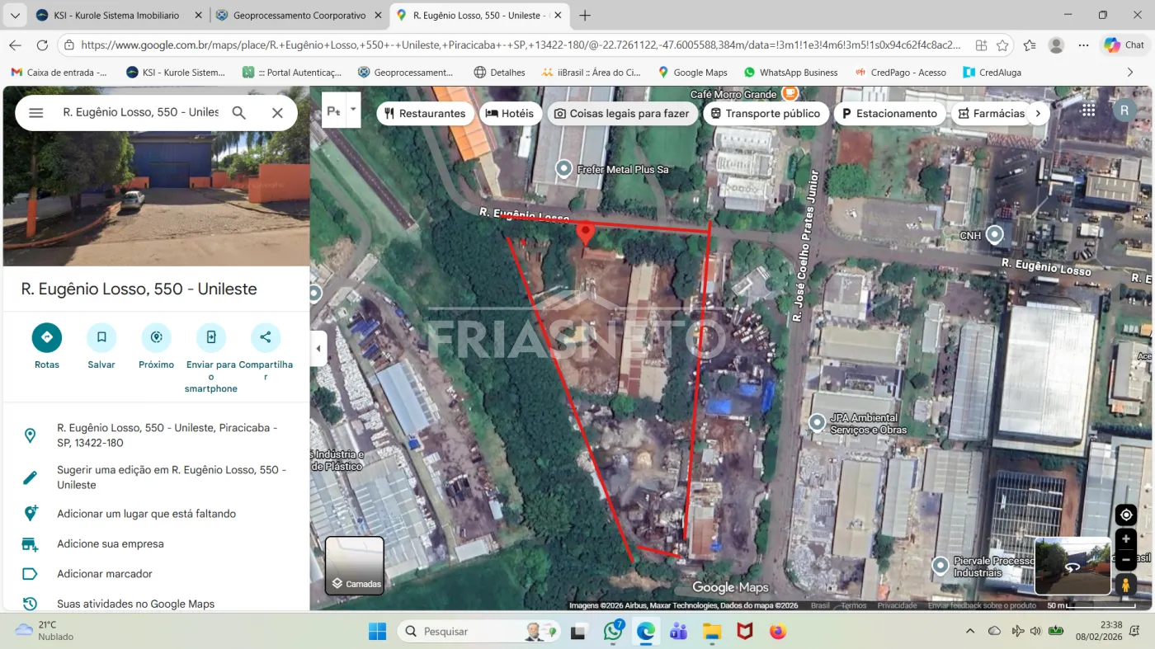Open the Google apps grid
The height and width of the screenshot is (649, 1155).
point(1089,111)
